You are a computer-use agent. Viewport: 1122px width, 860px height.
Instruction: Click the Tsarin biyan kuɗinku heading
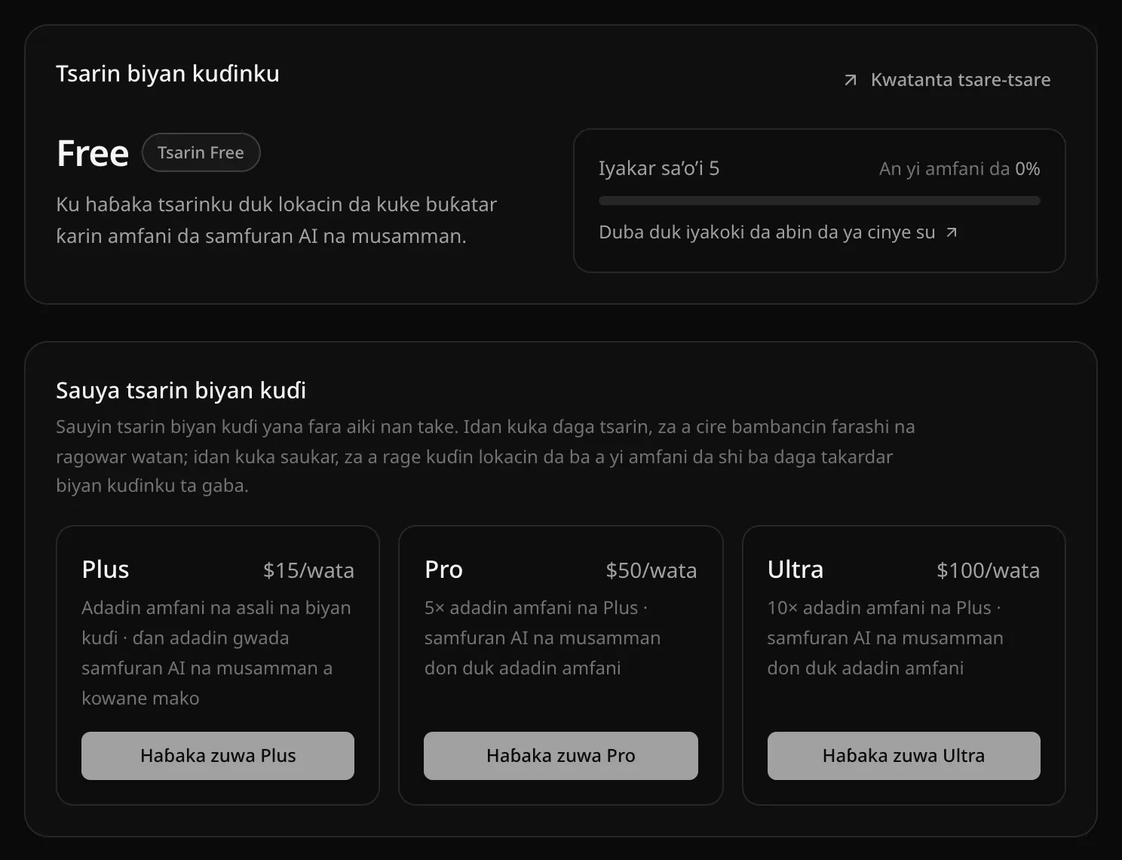coord(167,74)
